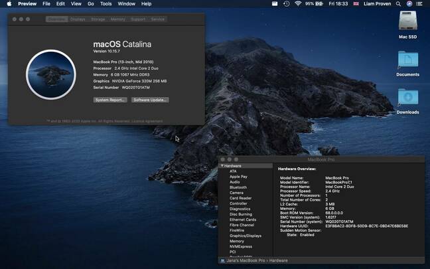Select Bluetooth in hardware sidebar
430x269 pixels.
[x=238, y=187]
